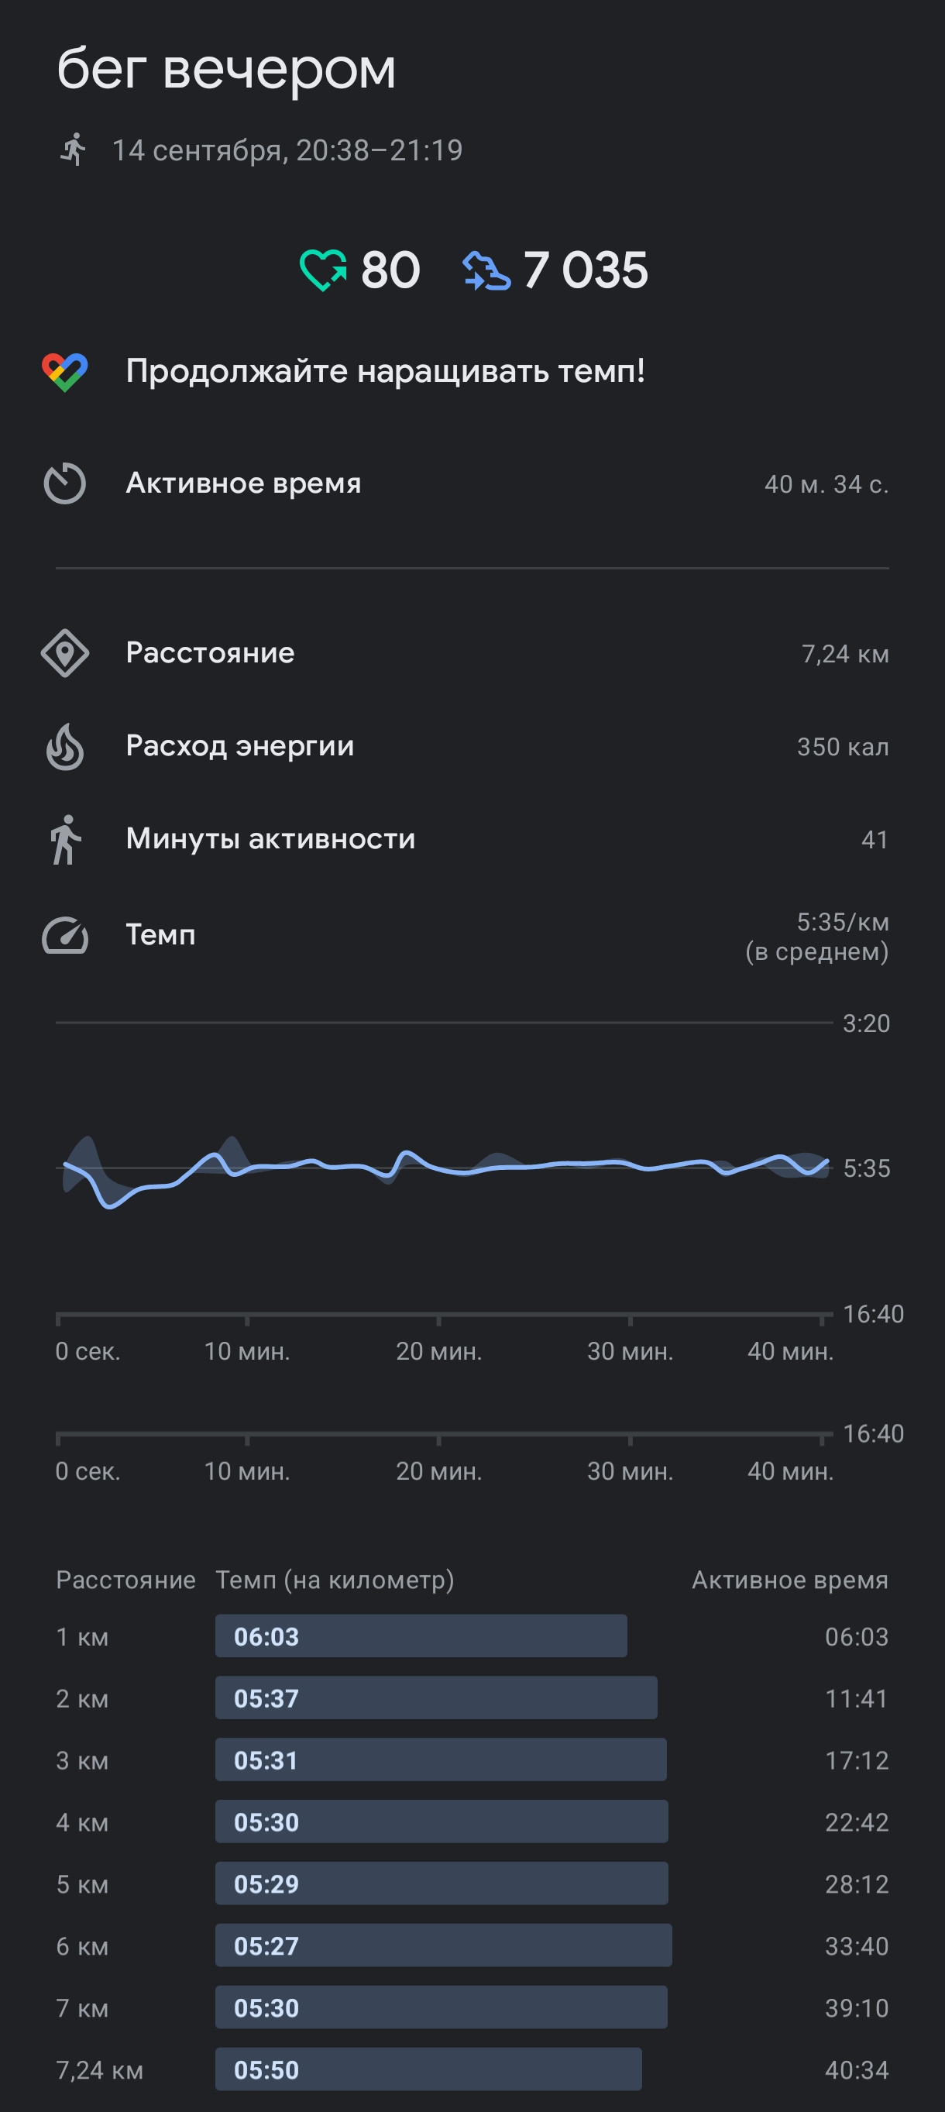This screenshot has height=2112, width=945.
Task: Tap the Google Fit heart logo
Action: 65,372
